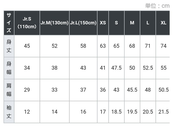Viewport: 173px width, 128px height.
Task: Click the Jr.L(150cm) size header
Action: coord(83,23)
